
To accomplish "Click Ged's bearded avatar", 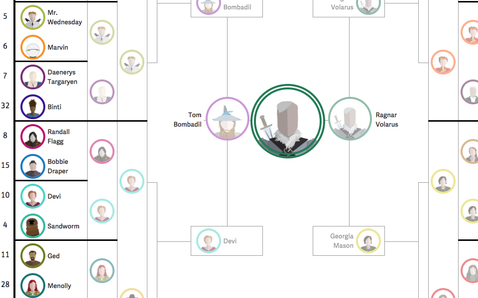I will (x=33, y=256).
